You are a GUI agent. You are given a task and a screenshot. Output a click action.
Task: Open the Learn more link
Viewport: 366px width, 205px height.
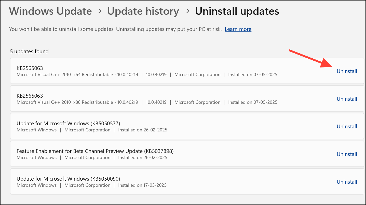(238, 29)
